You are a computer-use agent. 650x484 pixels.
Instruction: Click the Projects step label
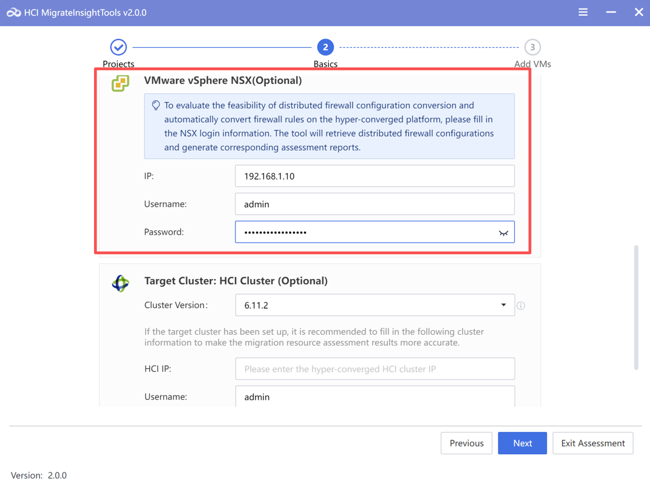click(x=118, y=64)
